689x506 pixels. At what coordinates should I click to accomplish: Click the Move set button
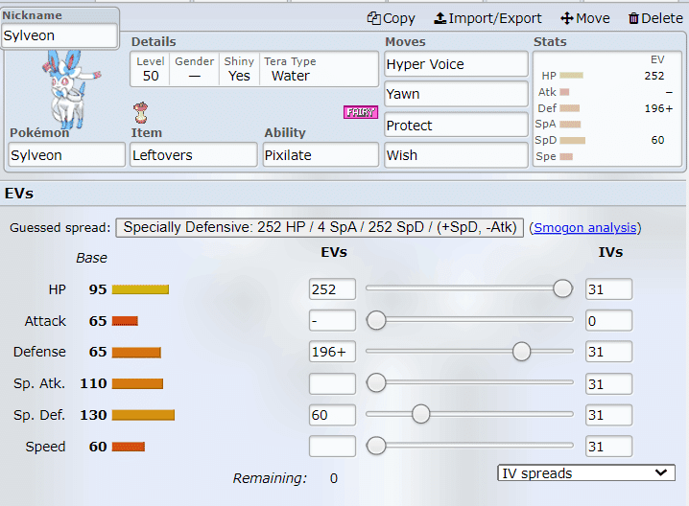coord(584,18)
